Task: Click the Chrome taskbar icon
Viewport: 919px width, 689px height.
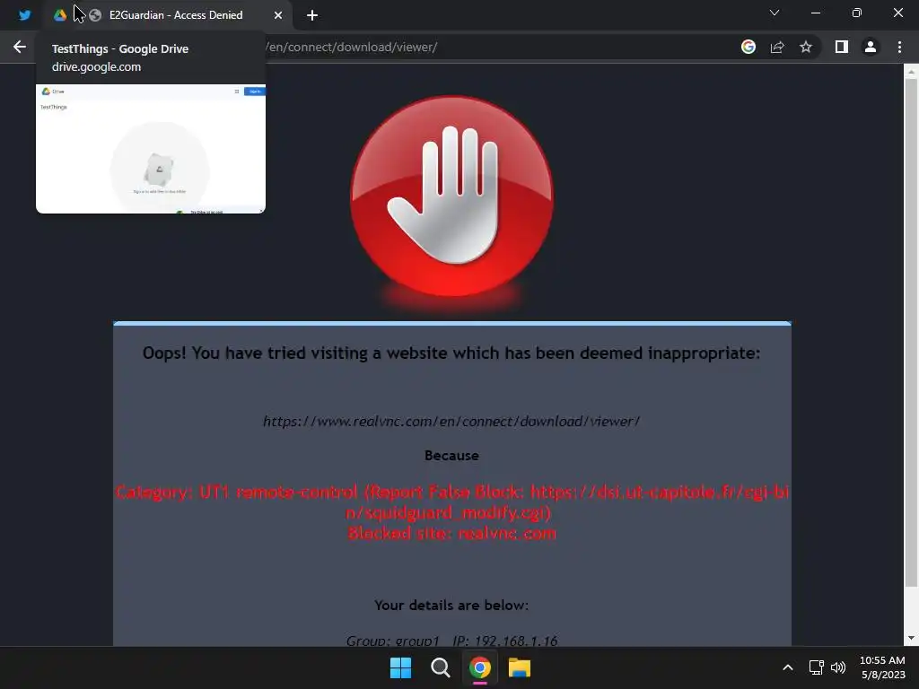Action: tap(480, 667)
